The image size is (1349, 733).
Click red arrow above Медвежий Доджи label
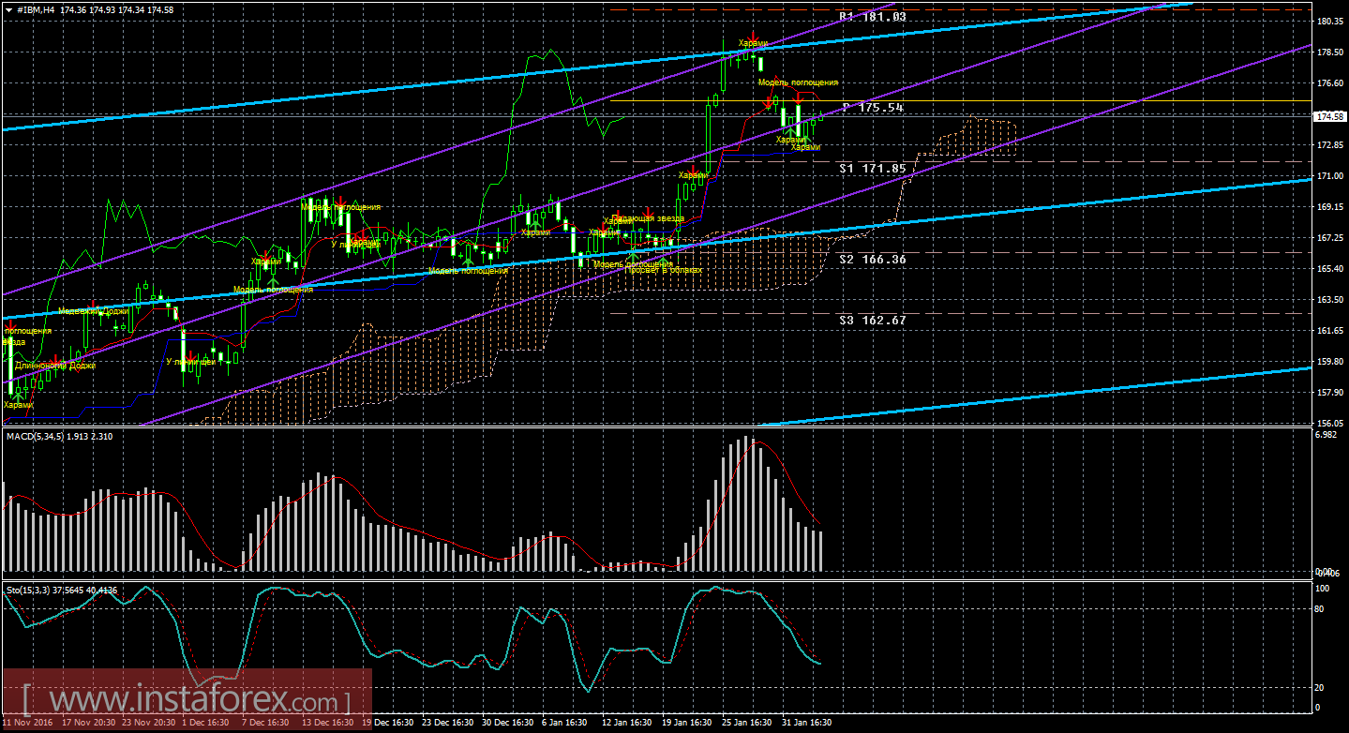93,305
